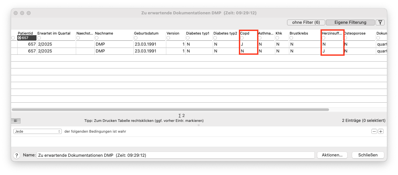Image resolution: width=398 pixels, height=175 pixels.
Task: Open filter circle under Nachname column
Action: (x=97, y=38)
